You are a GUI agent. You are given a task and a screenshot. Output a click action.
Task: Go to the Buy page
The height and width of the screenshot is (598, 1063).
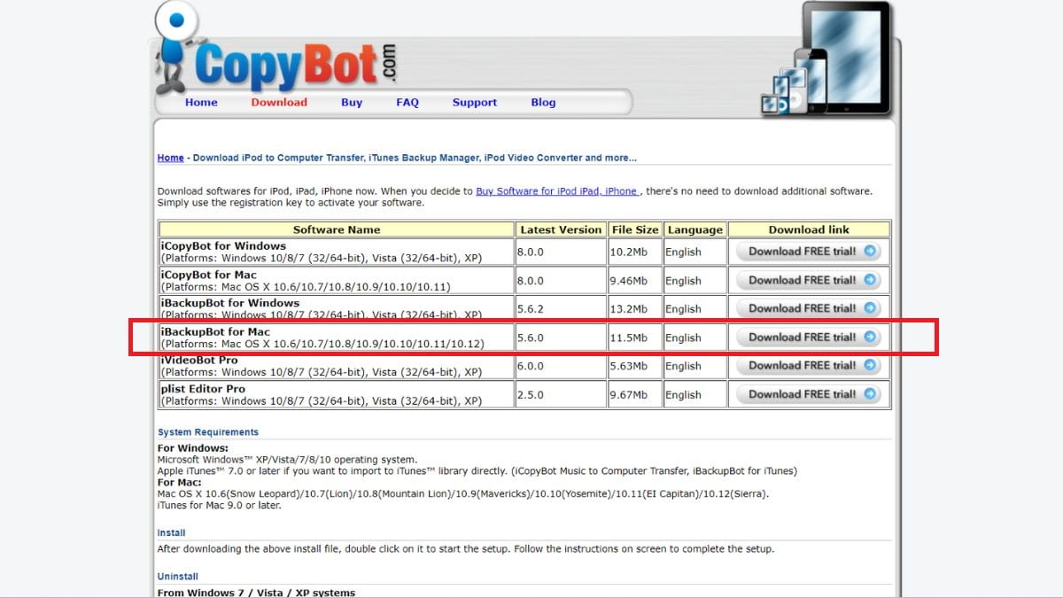352,103
